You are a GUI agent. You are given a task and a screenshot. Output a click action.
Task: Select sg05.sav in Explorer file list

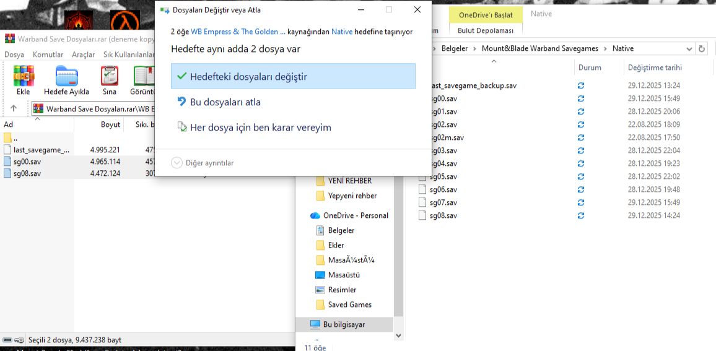pyautogui.click(x=437, y=176)
